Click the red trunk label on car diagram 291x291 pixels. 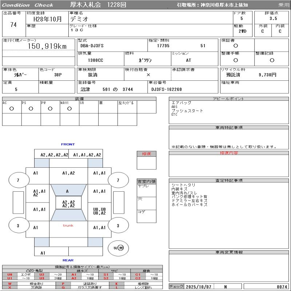[x=68, y=226]
